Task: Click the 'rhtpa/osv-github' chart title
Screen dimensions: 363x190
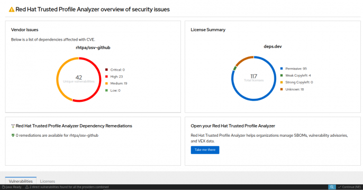Action: [93, 47]
